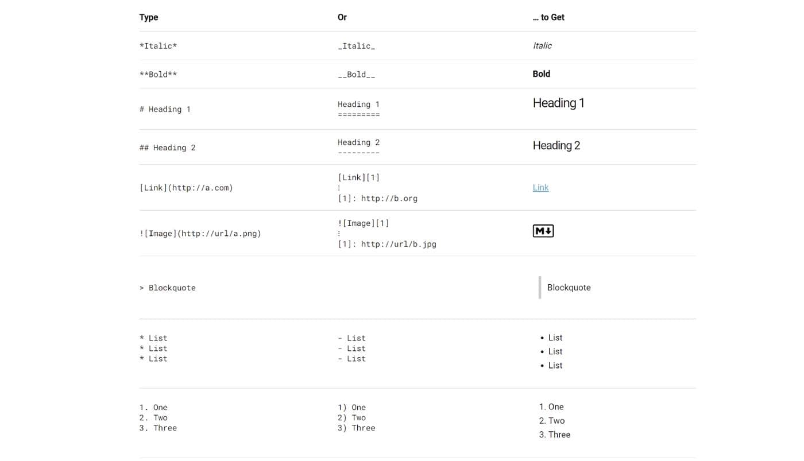
Task: Click the "**Bold**" asterisk code sample
Action: click(158, 75)
